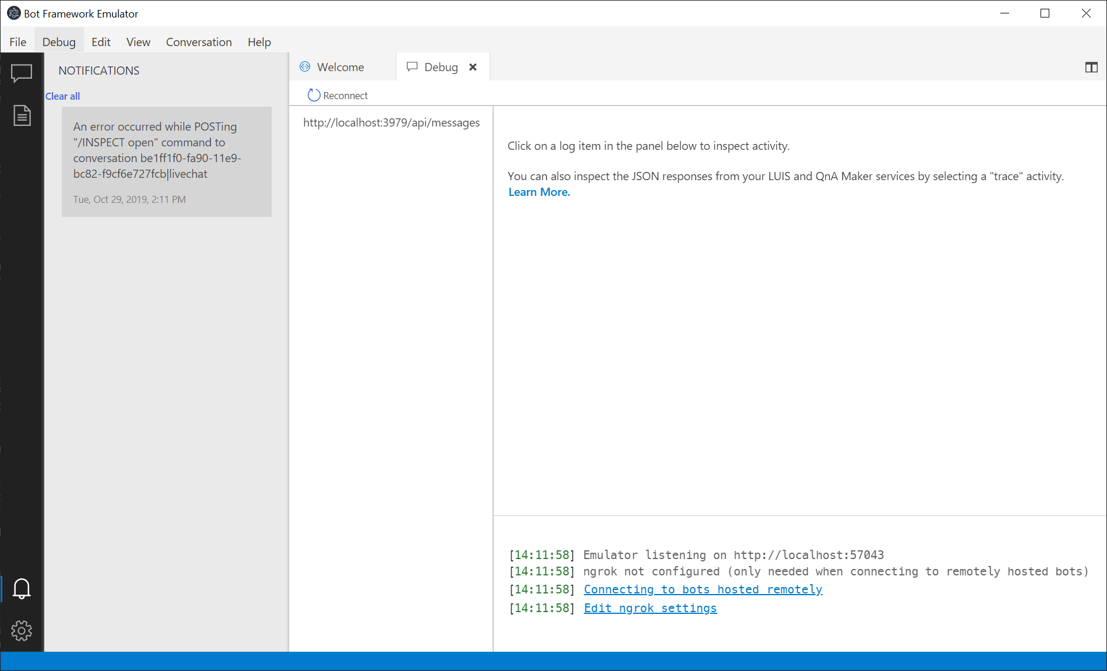Image resolution: width=1107 pixels, height=671 pixels.
Task: Click the 'Emulator listening on http://localhost:57043' log line
Action: pos(733,555)
